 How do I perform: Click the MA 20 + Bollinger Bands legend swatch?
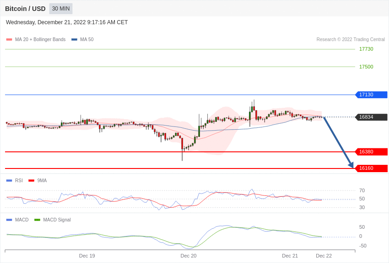[9, 39]
